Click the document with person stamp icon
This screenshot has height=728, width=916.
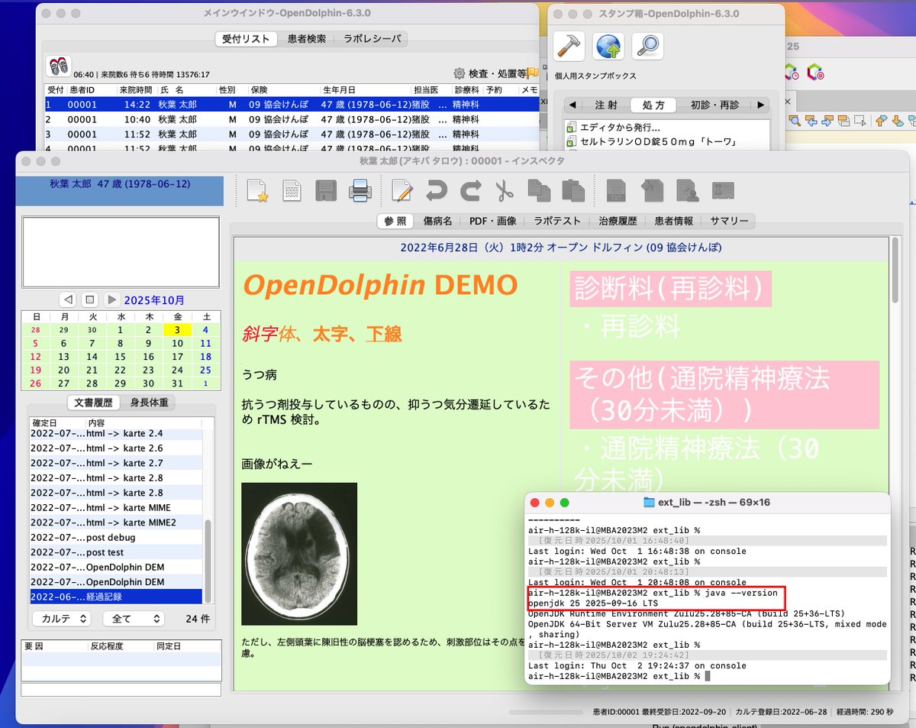687,189
